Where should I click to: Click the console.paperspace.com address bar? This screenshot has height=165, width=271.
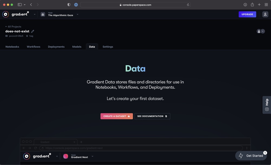click(135, 5)
